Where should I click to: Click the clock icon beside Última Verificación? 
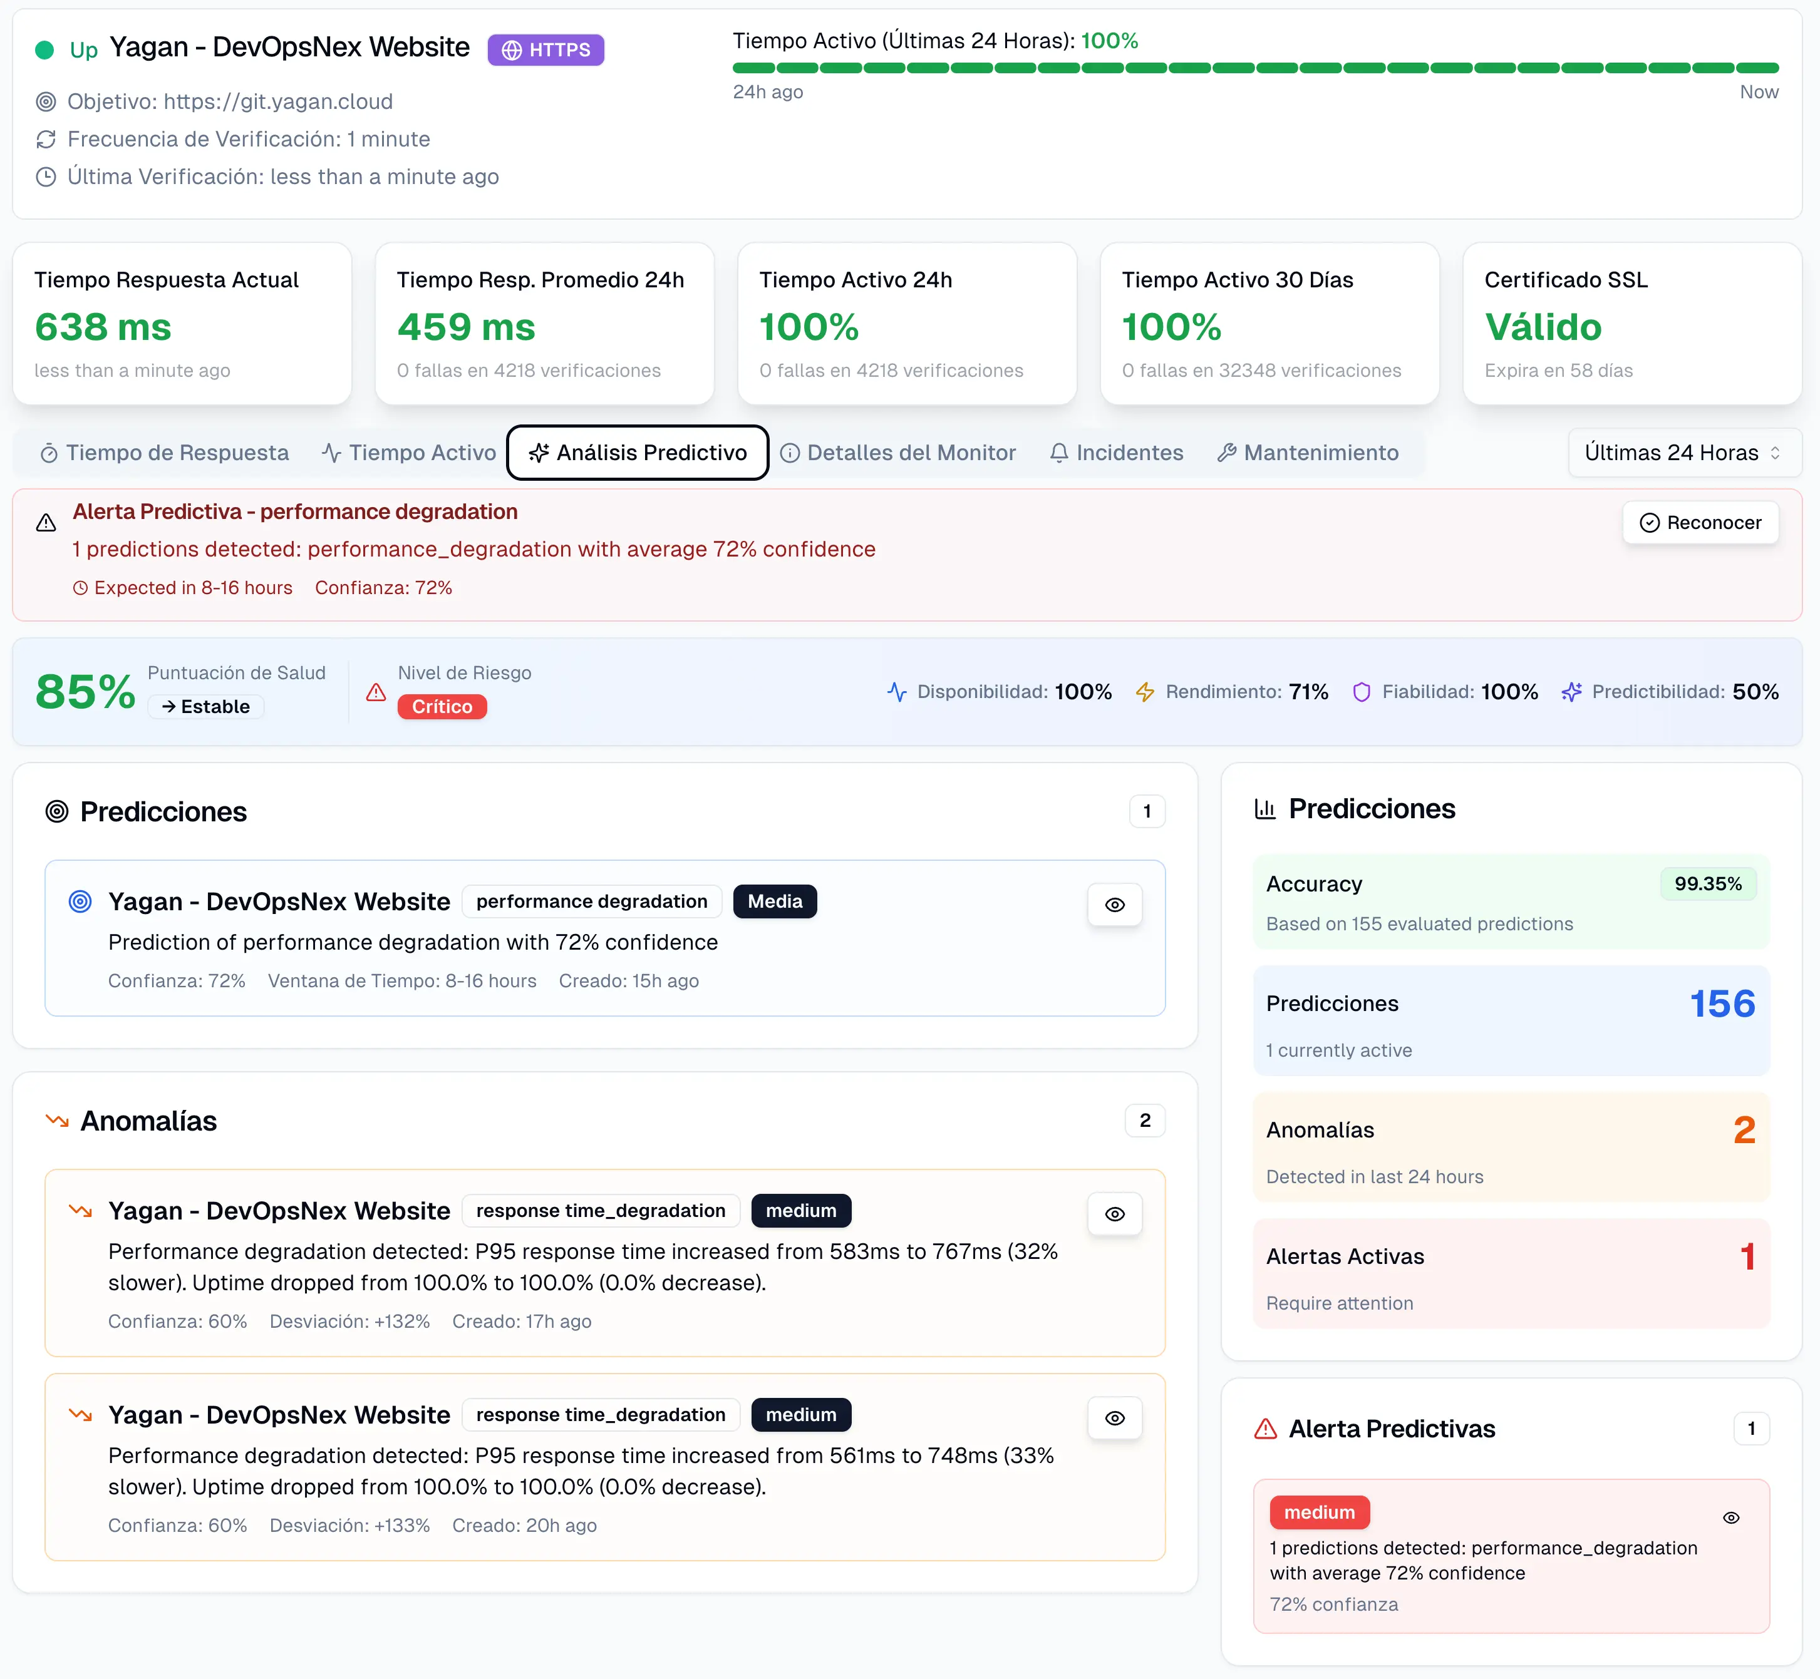tap(46, 177)
